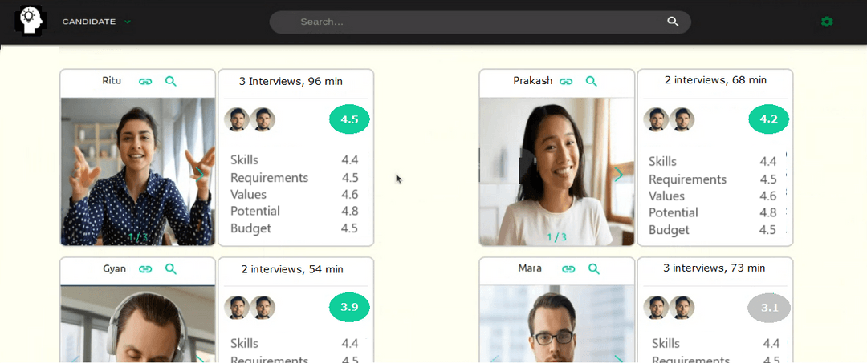Click the link icon next to Ritu
The width and height of the screenshot is (867, 363).
pyautogui.click(x=145, y=82)
